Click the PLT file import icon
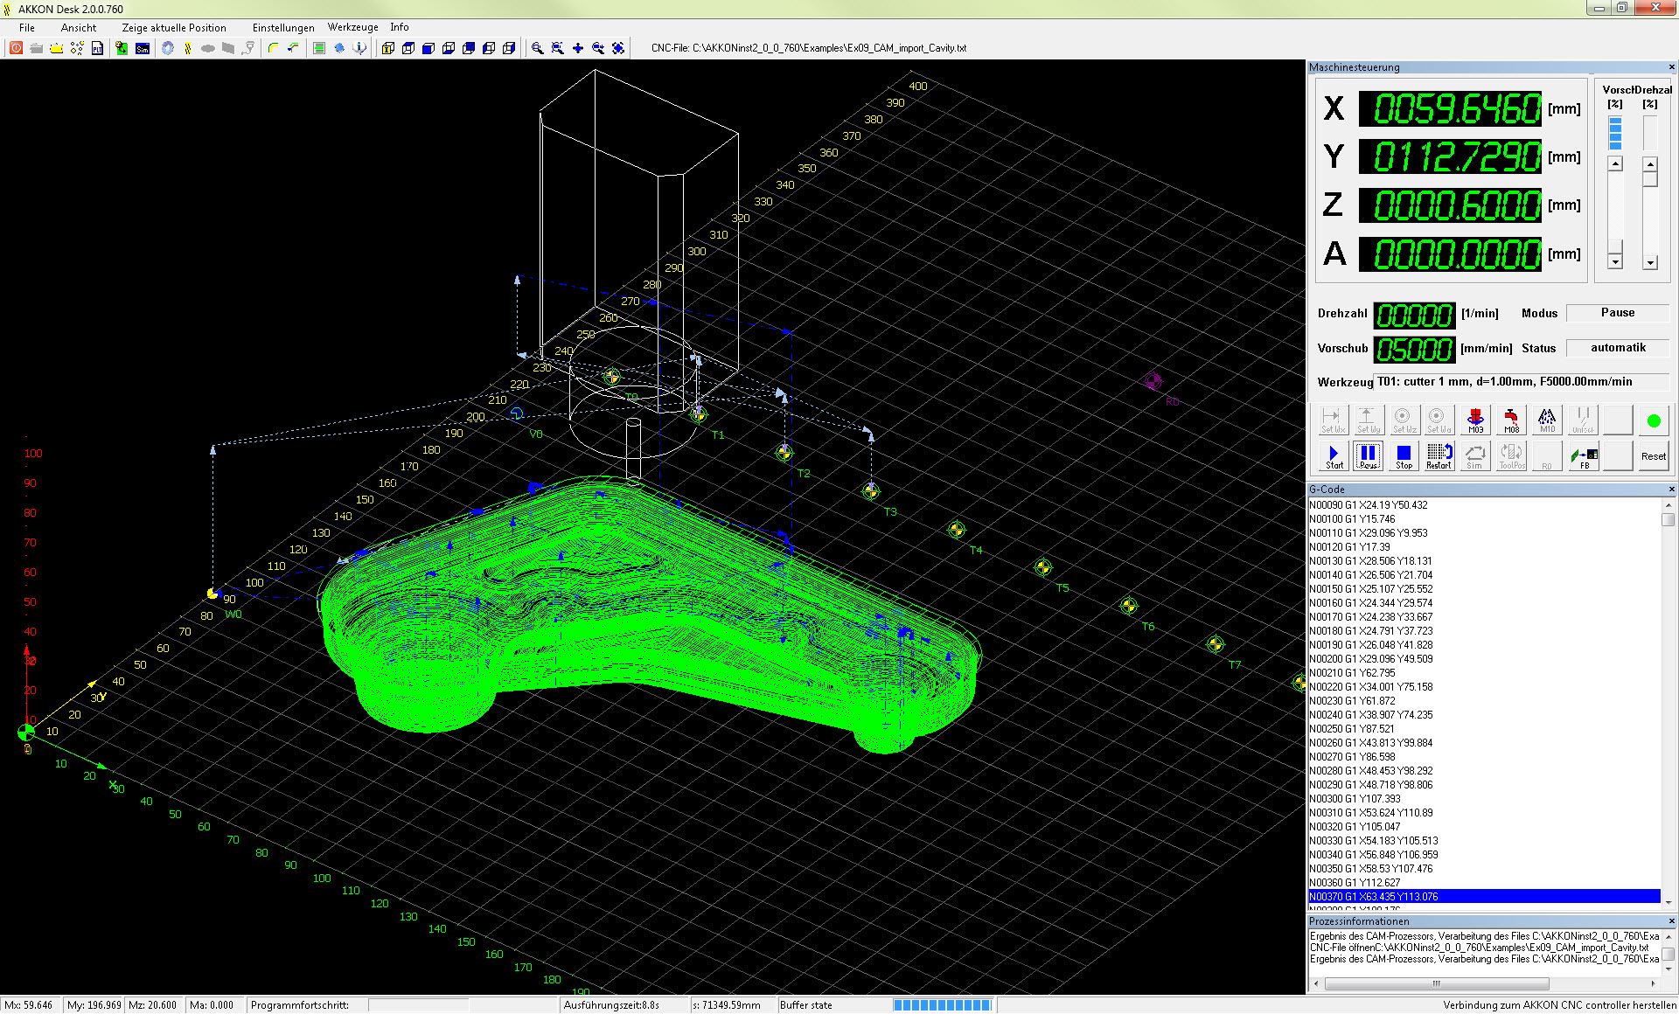The width and height of the screenshot is (1679, 1014). tap(97, 48)
